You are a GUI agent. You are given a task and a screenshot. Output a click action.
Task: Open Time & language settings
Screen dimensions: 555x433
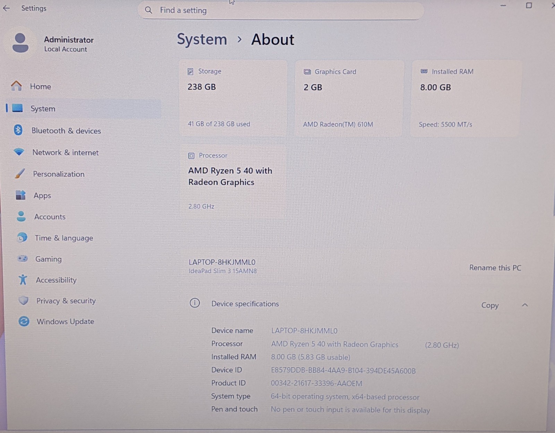click(x=64, y=238)
